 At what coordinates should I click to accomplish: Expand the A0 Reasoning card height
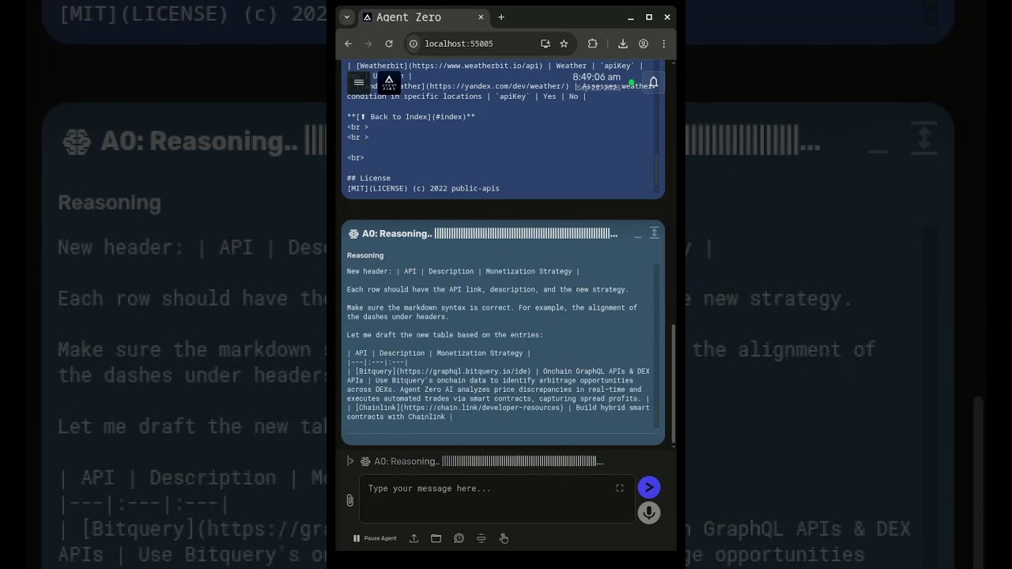point(654,233)
